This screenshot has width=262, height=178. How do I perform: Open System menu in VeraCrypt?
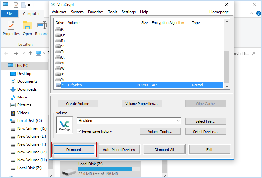[77, 12]
